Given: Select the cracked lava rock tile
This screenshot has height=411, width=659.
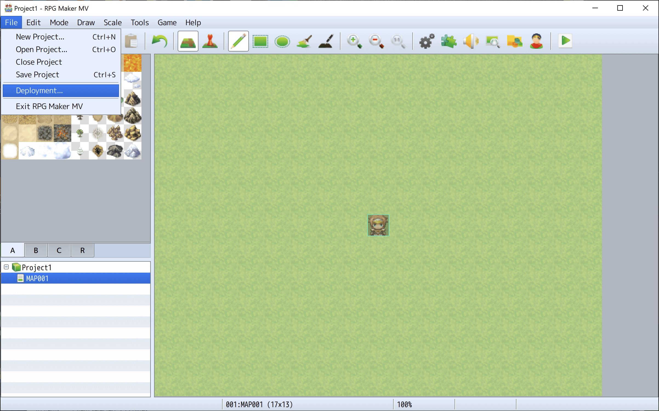Looking at the screenshot, I should coord(63,133).
